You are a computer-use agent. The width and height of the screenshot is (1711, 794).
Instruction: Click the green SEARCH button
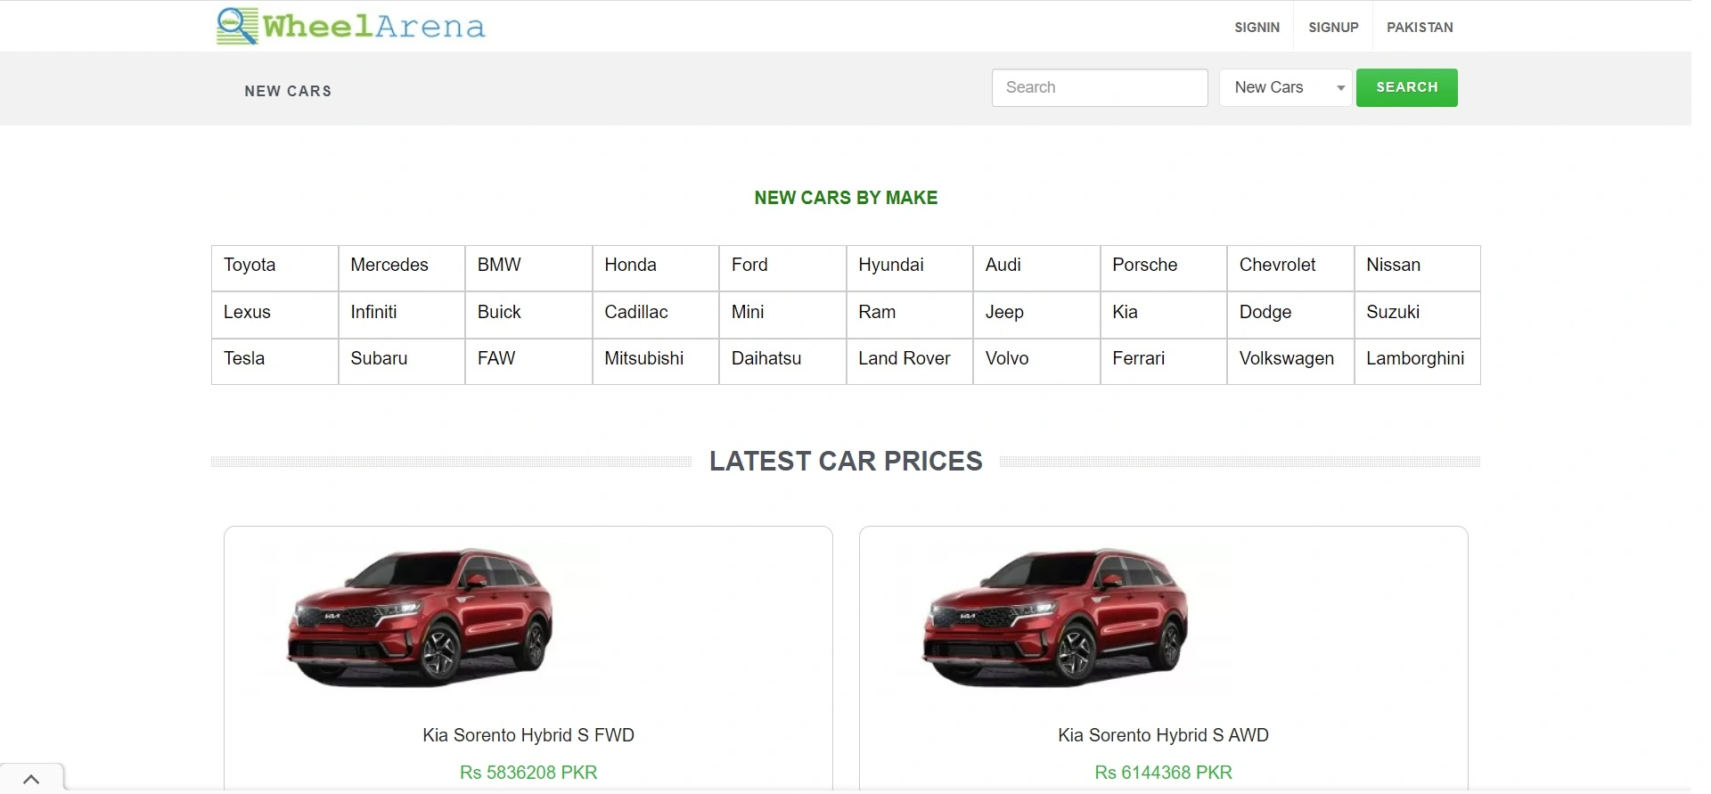click(1406, 87)
